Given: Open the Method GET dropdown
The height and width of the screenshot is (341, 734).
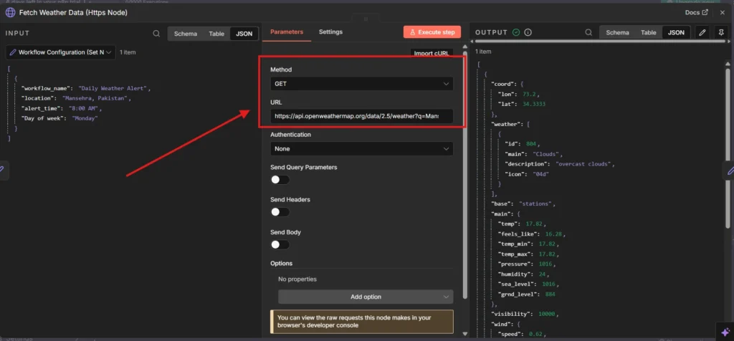Looking at the screenshot, I should point(361,84).
